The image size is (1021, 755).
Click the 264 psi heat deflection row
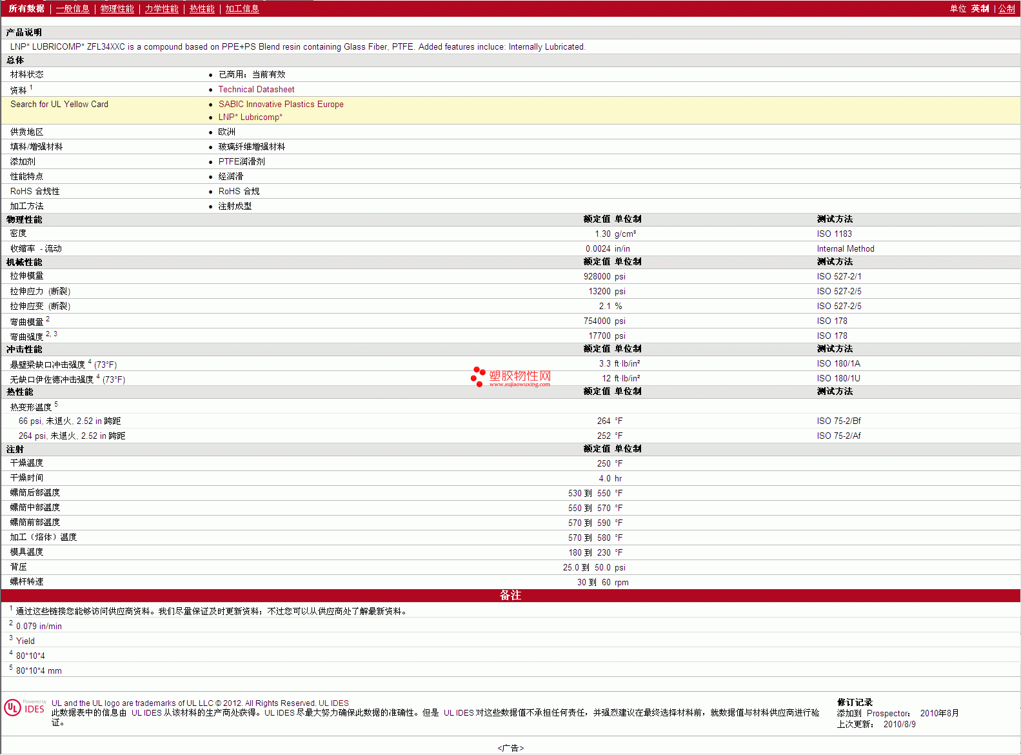510,436
